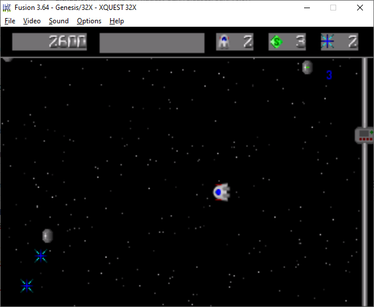Open the Help menu
Screen dimensions: 374x307
117,21
